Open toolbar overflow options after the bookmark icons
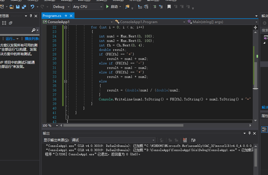This screenshot has width=268, height=175. tap(193, 8)
